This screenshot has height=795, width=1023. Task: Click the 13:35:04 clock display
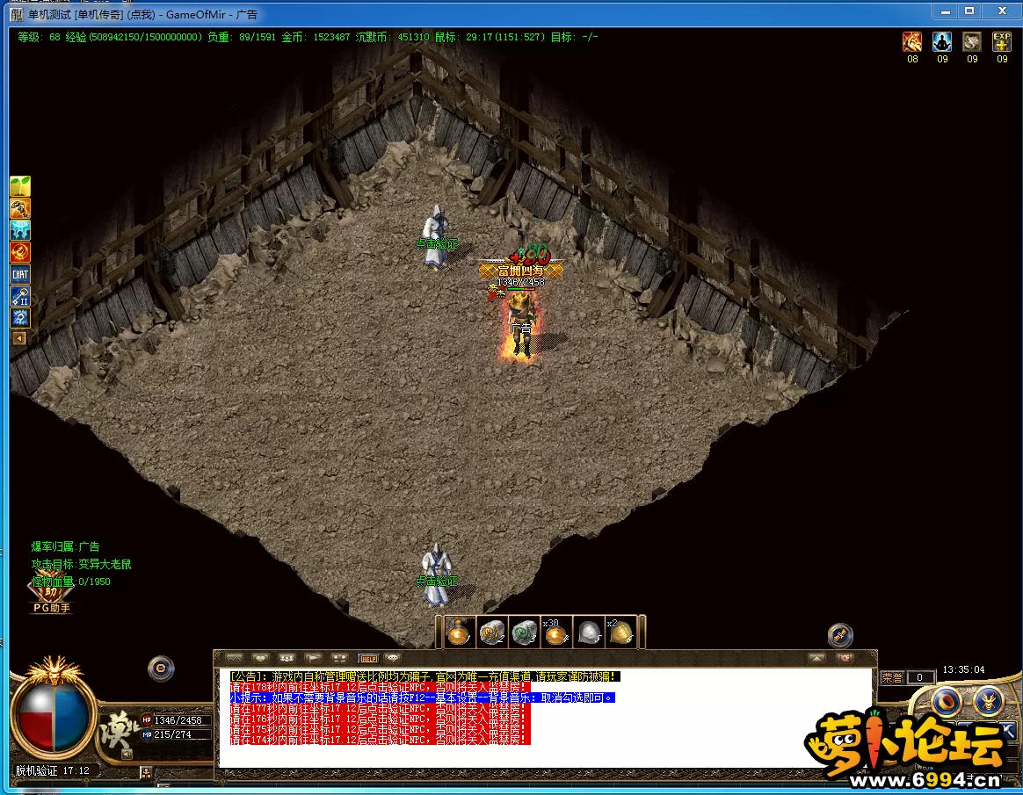[963, 669]
